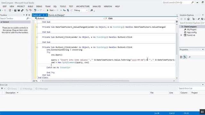Image resolution: width=205 pixels, height=115 pixels.
Task: Open the EDIT menu
Action: [4, 6]
